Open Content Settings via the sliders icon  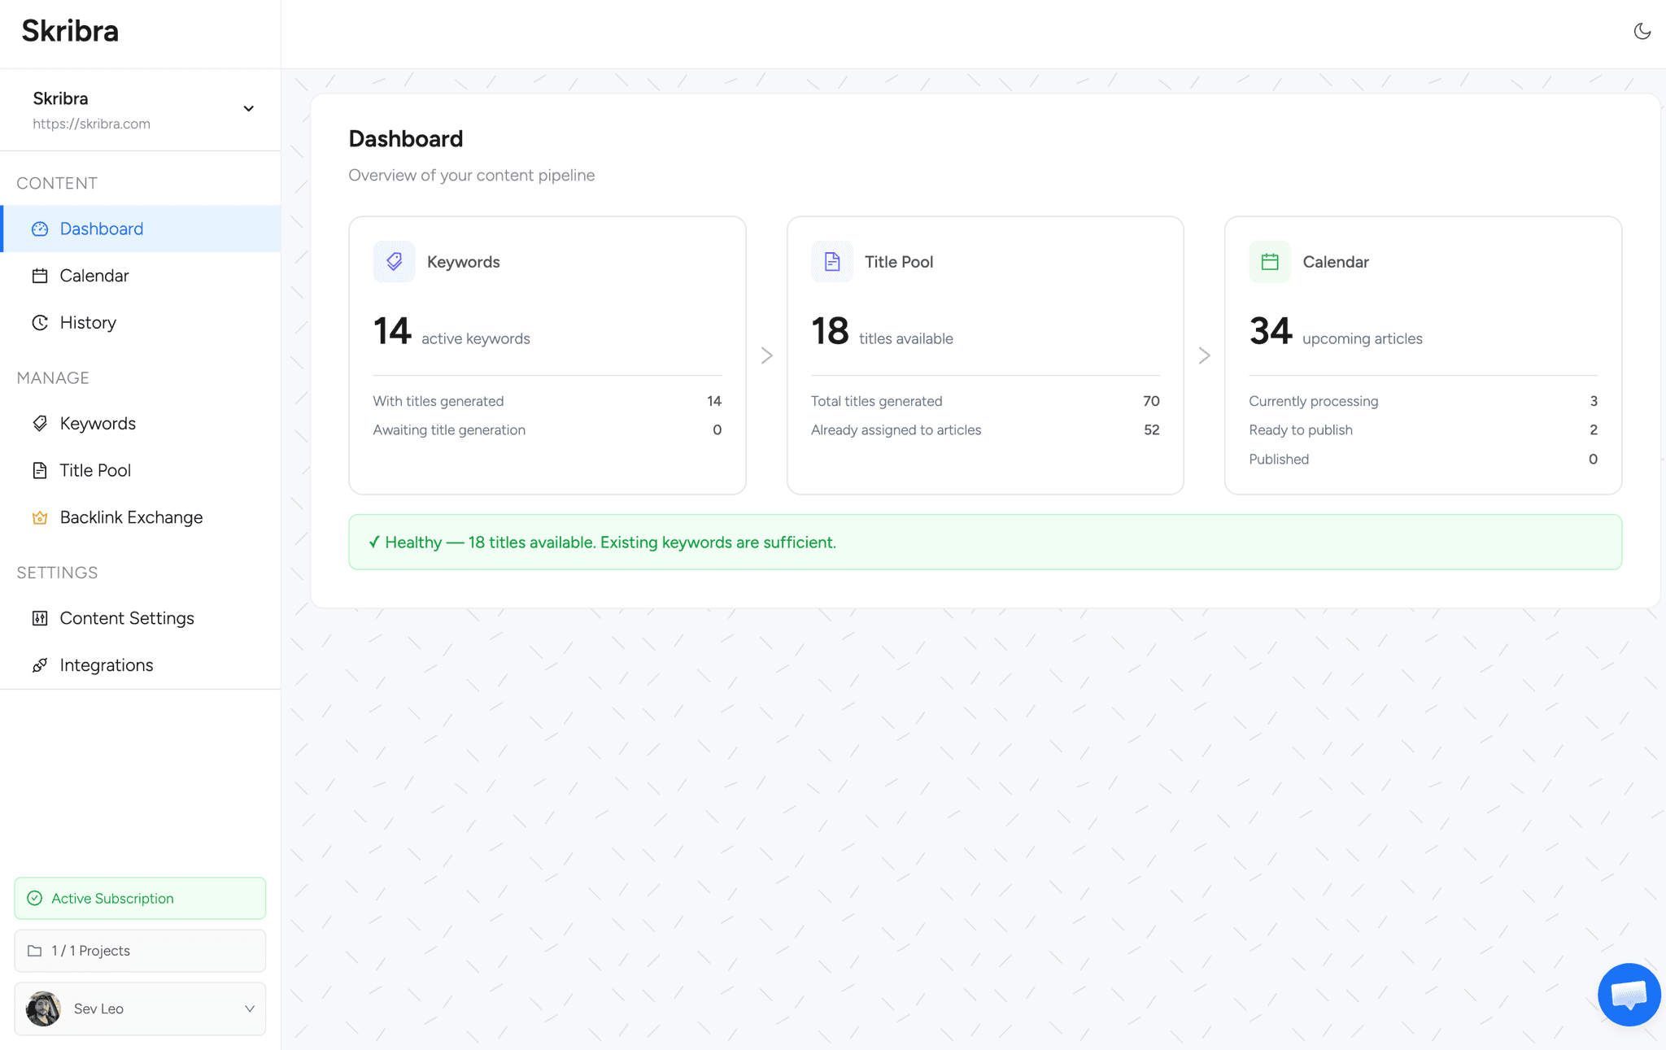[40, 618]
